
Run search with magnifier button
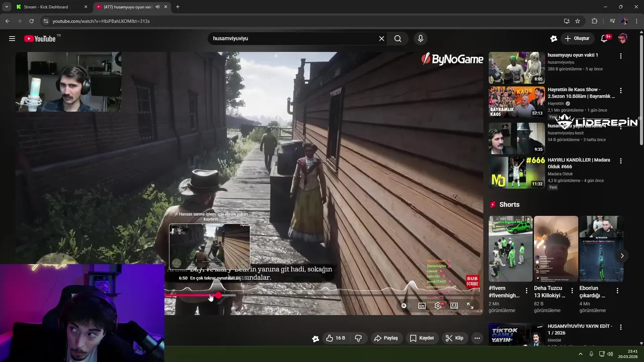click(398, 39)
